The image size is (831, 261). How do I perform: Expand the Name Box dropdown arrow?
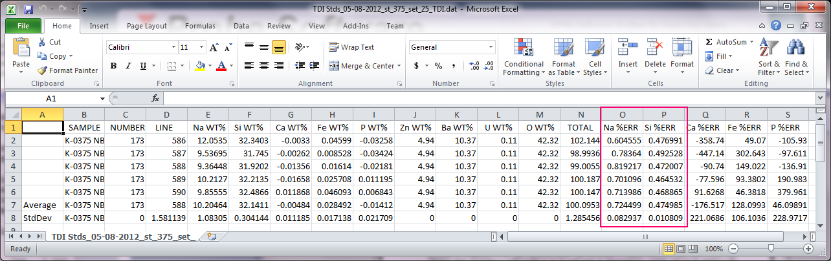point(102,99)
